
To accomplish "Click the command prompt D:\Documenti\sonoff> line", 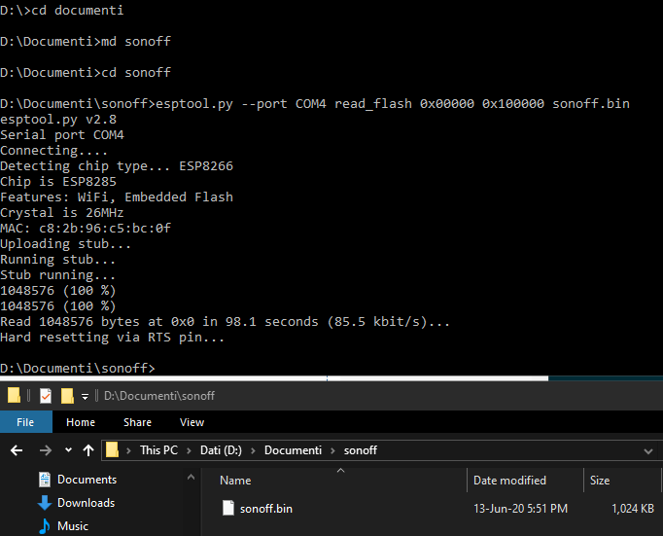I will coord(78,368).
